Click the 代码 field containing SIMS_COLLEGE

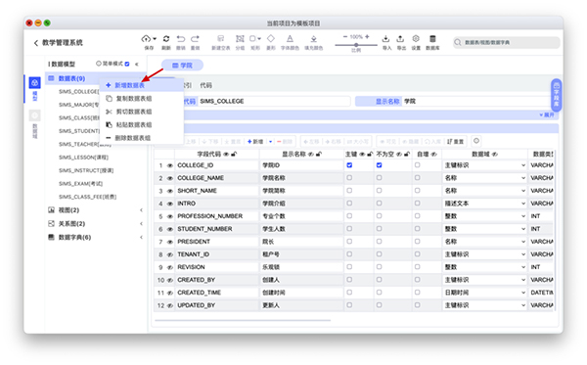click(x=274, y=101)
